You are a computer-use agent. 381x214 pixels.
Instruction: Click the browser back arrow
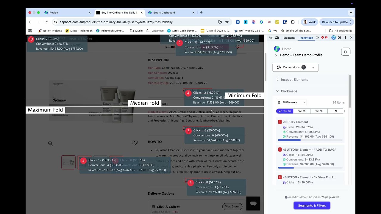30,22
